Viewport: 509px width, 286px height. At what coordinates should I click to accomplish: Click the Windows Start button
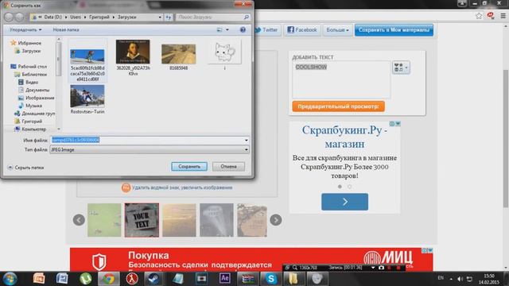(10, 279)
